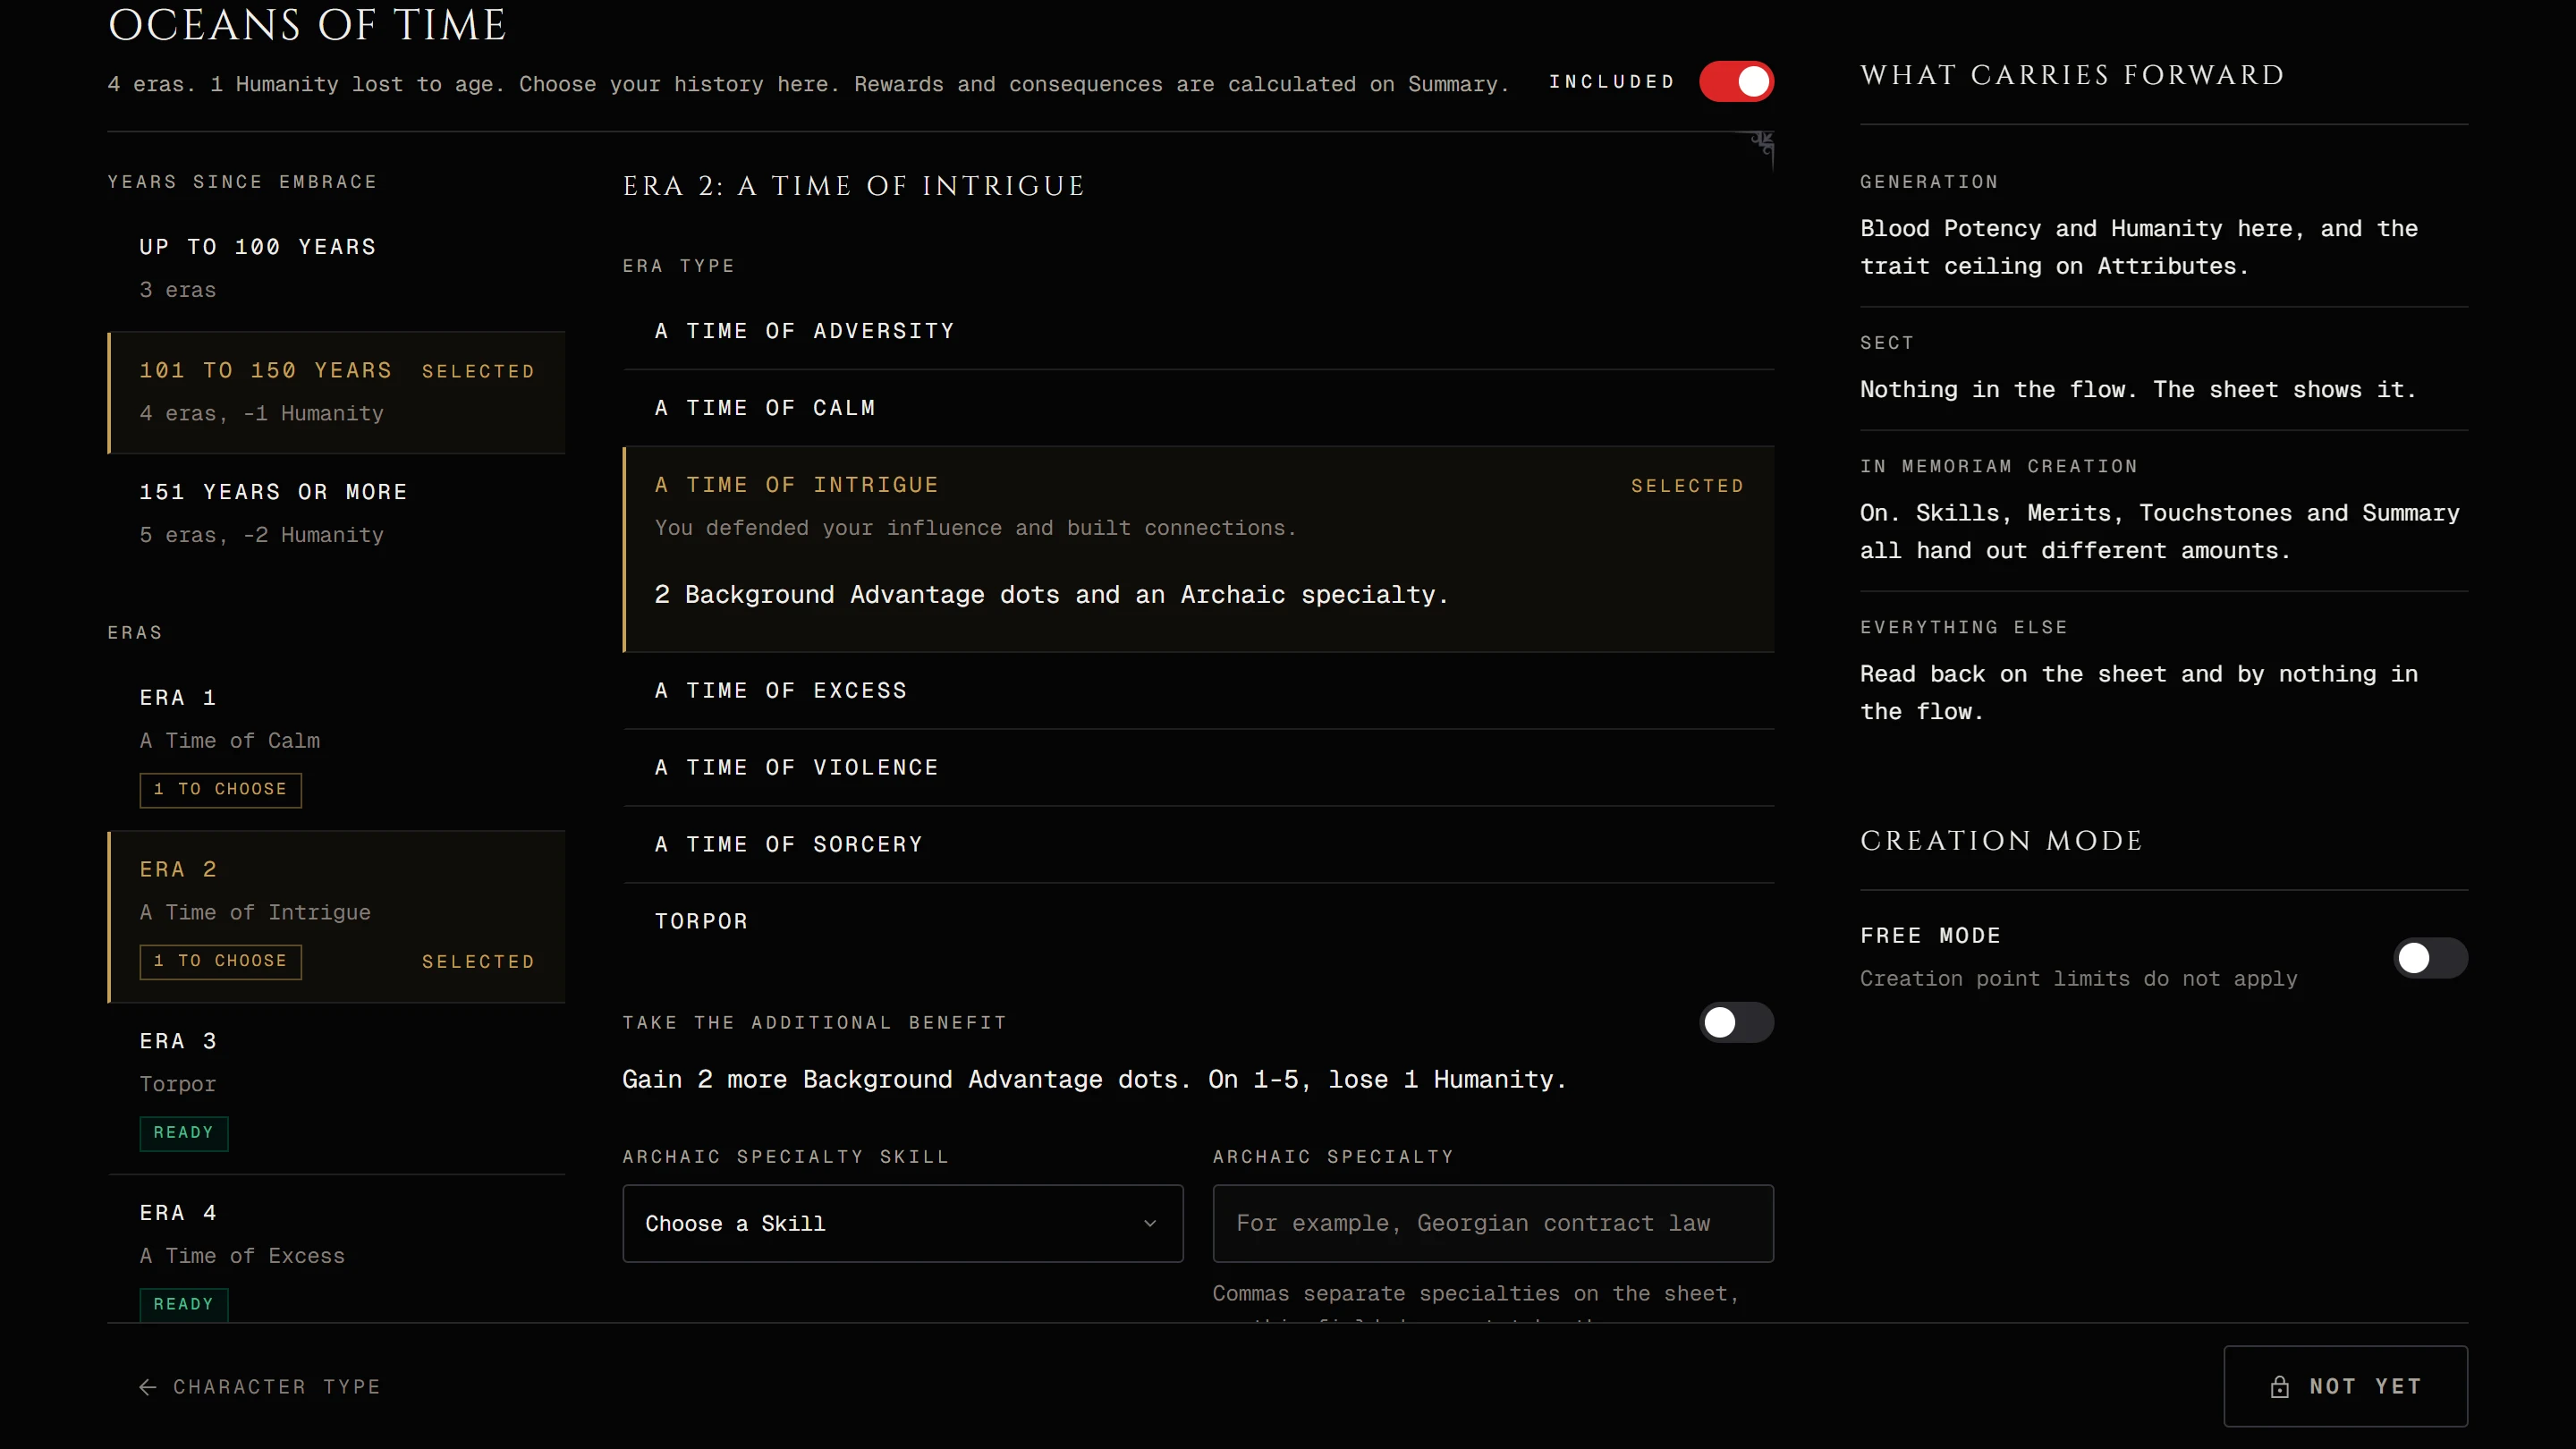The height and width of the screenshot is (1449, 2576).
Task: Turn on Free Mode toggle
Action: point(2430,958)
